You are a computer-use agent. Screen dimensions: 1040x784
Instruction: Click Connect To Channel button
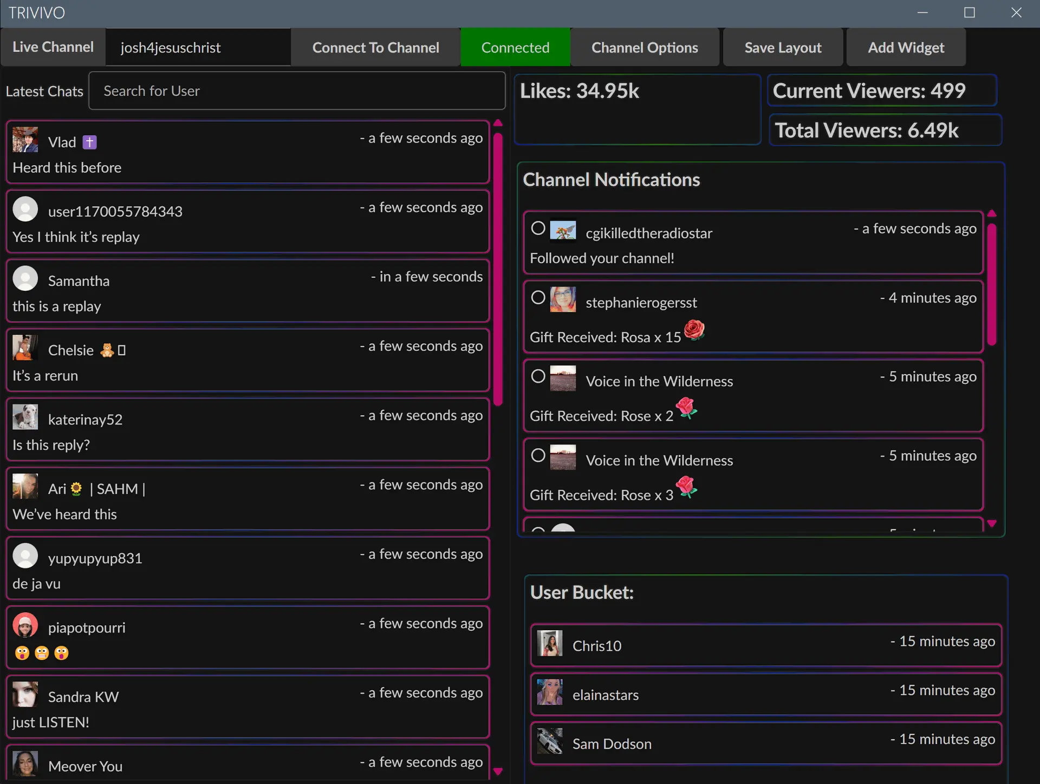click(x=375, y=48)
